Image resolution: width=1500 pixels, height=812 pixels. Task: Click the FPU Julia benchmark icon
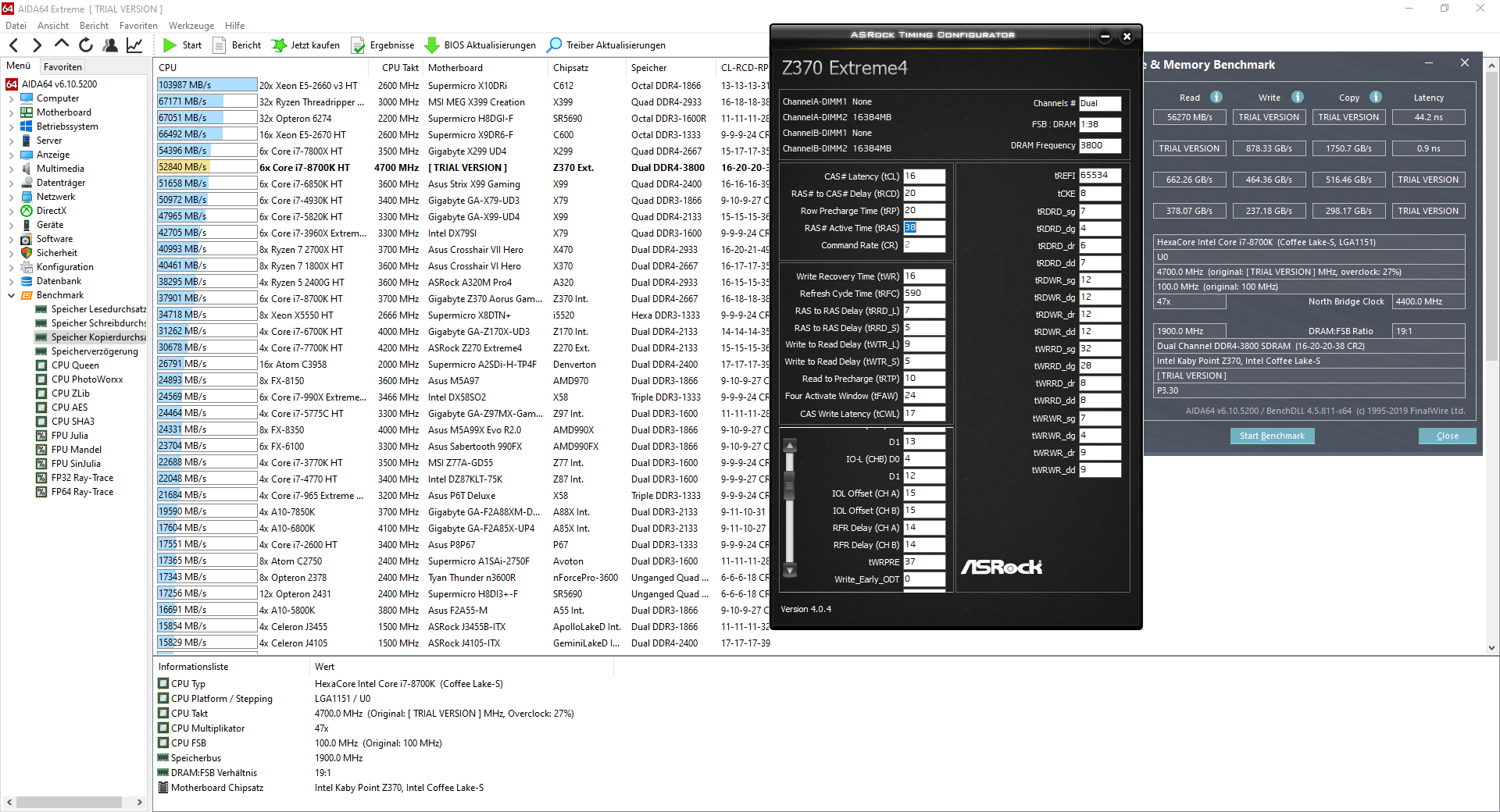click(41, 436)
